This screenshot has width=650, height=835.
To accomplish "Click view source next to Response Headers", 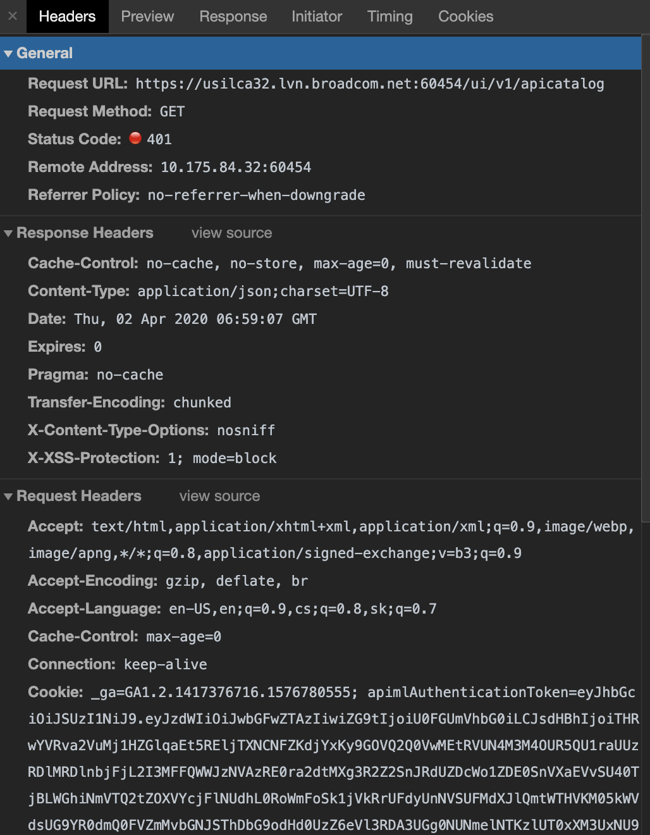I will 231,233.
